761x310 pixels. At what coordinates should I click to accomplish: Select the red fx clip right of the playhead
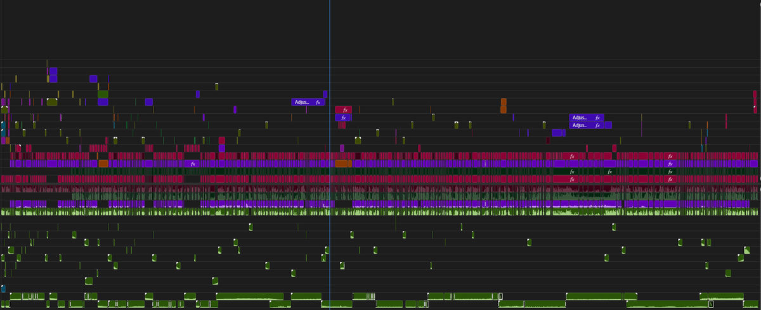[343, 110]
